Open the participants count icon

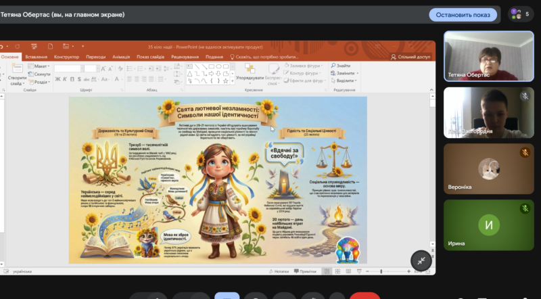point(519,14)
